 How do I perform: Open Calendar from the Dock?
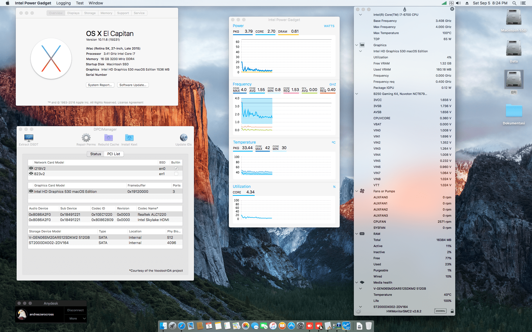point(209,326)
